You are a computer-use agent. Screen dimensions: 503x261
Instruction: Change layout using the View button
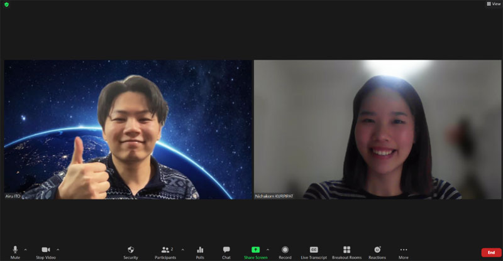[494, 4]
